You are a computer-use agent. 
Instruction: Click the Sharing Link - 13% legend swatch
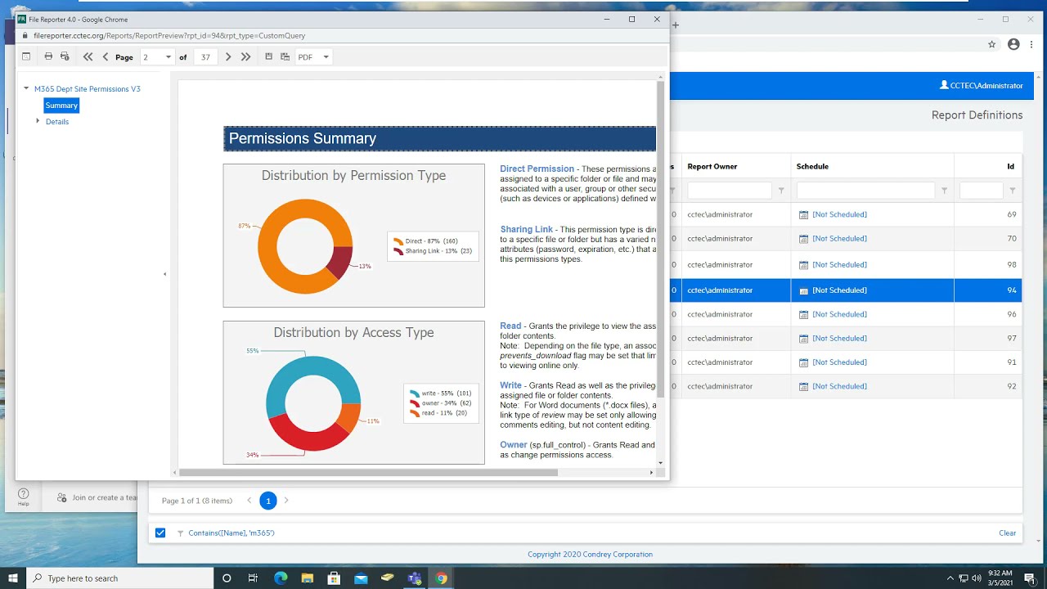click(398, 251)
